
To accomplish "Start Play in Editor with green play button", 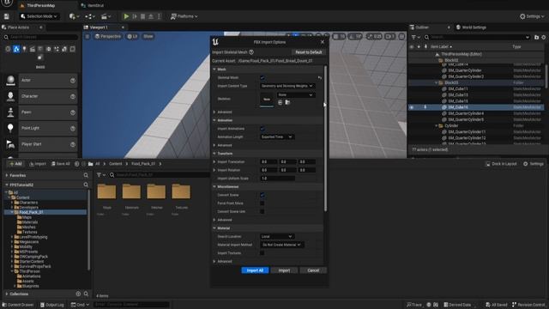I will point(126,16).
